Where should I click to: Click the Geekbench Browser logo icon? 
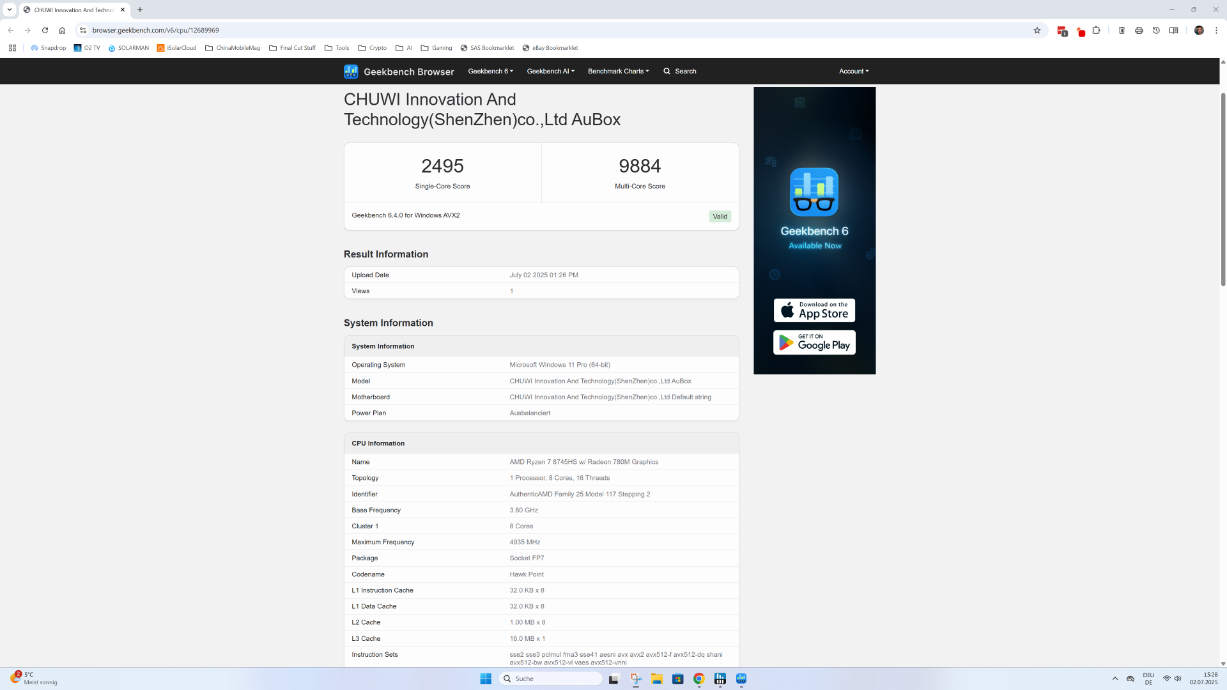pos(351,72)
